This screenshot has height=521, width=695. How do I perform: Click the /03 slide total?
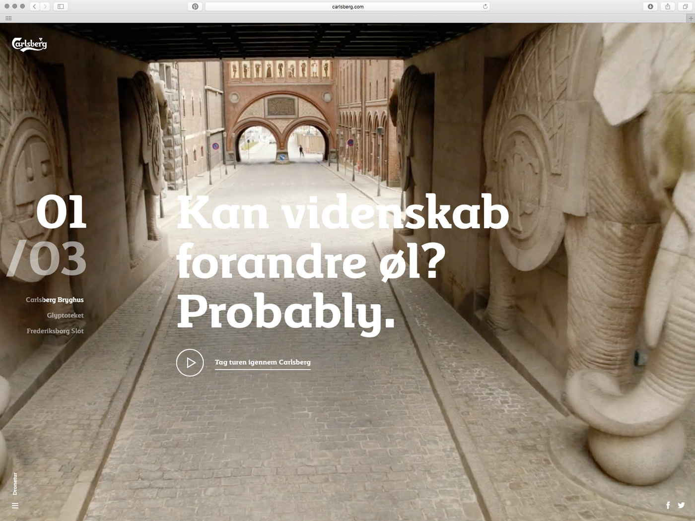pyautogui.click(x=47, y=258)
